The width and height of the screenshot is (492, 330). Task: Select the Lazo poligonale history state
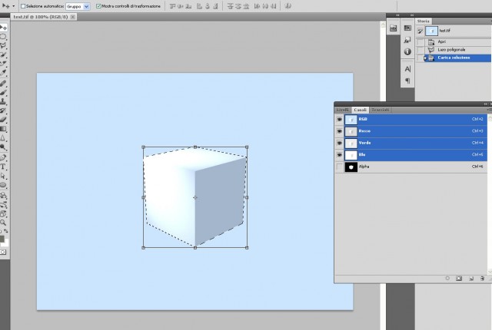(x=458, y=50)
